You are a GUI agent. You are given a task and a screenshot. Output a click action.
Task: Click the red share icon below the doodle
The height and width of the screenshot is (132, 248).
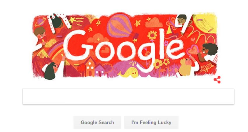tap(217, 79)
